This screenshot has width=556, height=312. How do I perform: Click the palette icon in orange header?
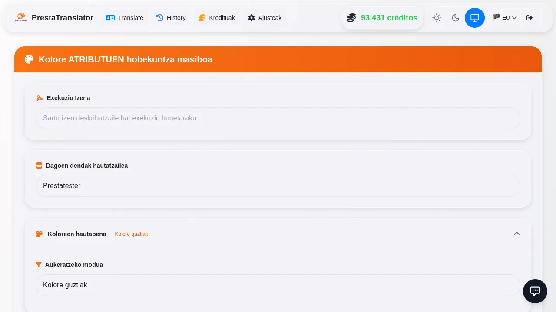click(29, 59)
